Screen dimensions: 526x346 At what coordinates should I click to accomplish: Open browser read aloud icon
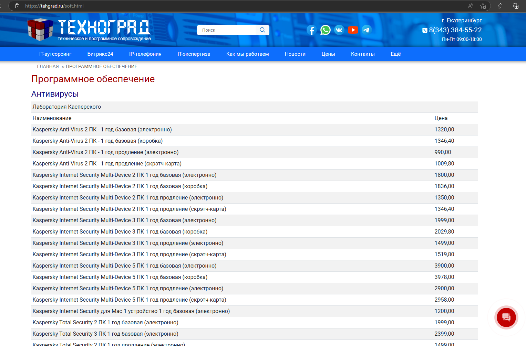point(471,6)
